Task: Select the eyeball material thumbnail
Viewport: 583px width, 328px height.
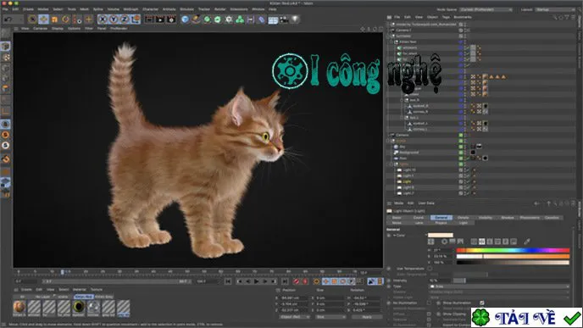Action: click(x=79, y=307)
